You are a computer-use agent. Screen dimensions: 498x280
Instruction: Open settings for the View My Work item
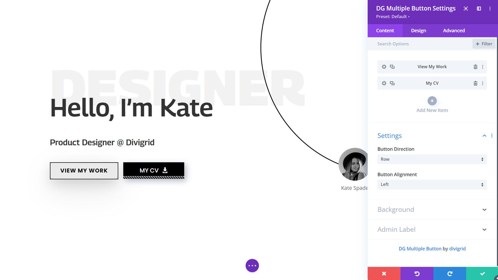pos(384,67)
